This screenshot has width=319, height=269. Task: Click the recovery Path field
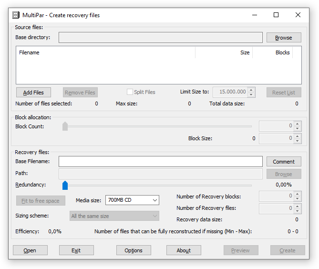coord(161,174)
